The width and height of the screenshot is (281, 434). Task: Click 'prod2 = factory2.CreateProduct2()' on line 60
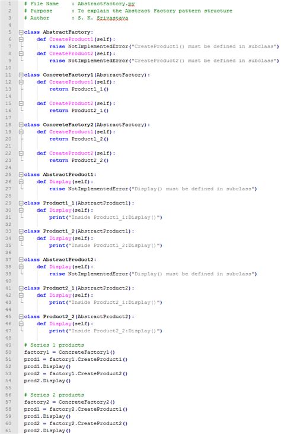coord(76,423)
